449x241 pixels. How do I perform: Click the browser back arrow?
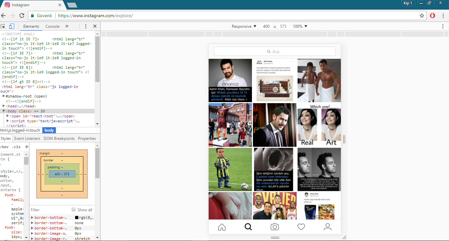pos(4,16)
